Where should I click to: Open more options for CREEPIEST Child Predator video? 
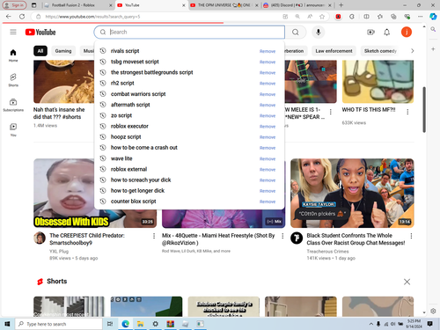[154, 236]
